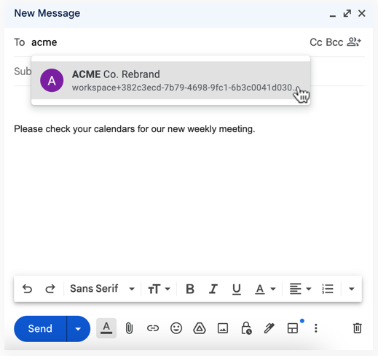Insert photo with the image icon
This screenshot has height=356, width=378.
[x=223, y=328]
